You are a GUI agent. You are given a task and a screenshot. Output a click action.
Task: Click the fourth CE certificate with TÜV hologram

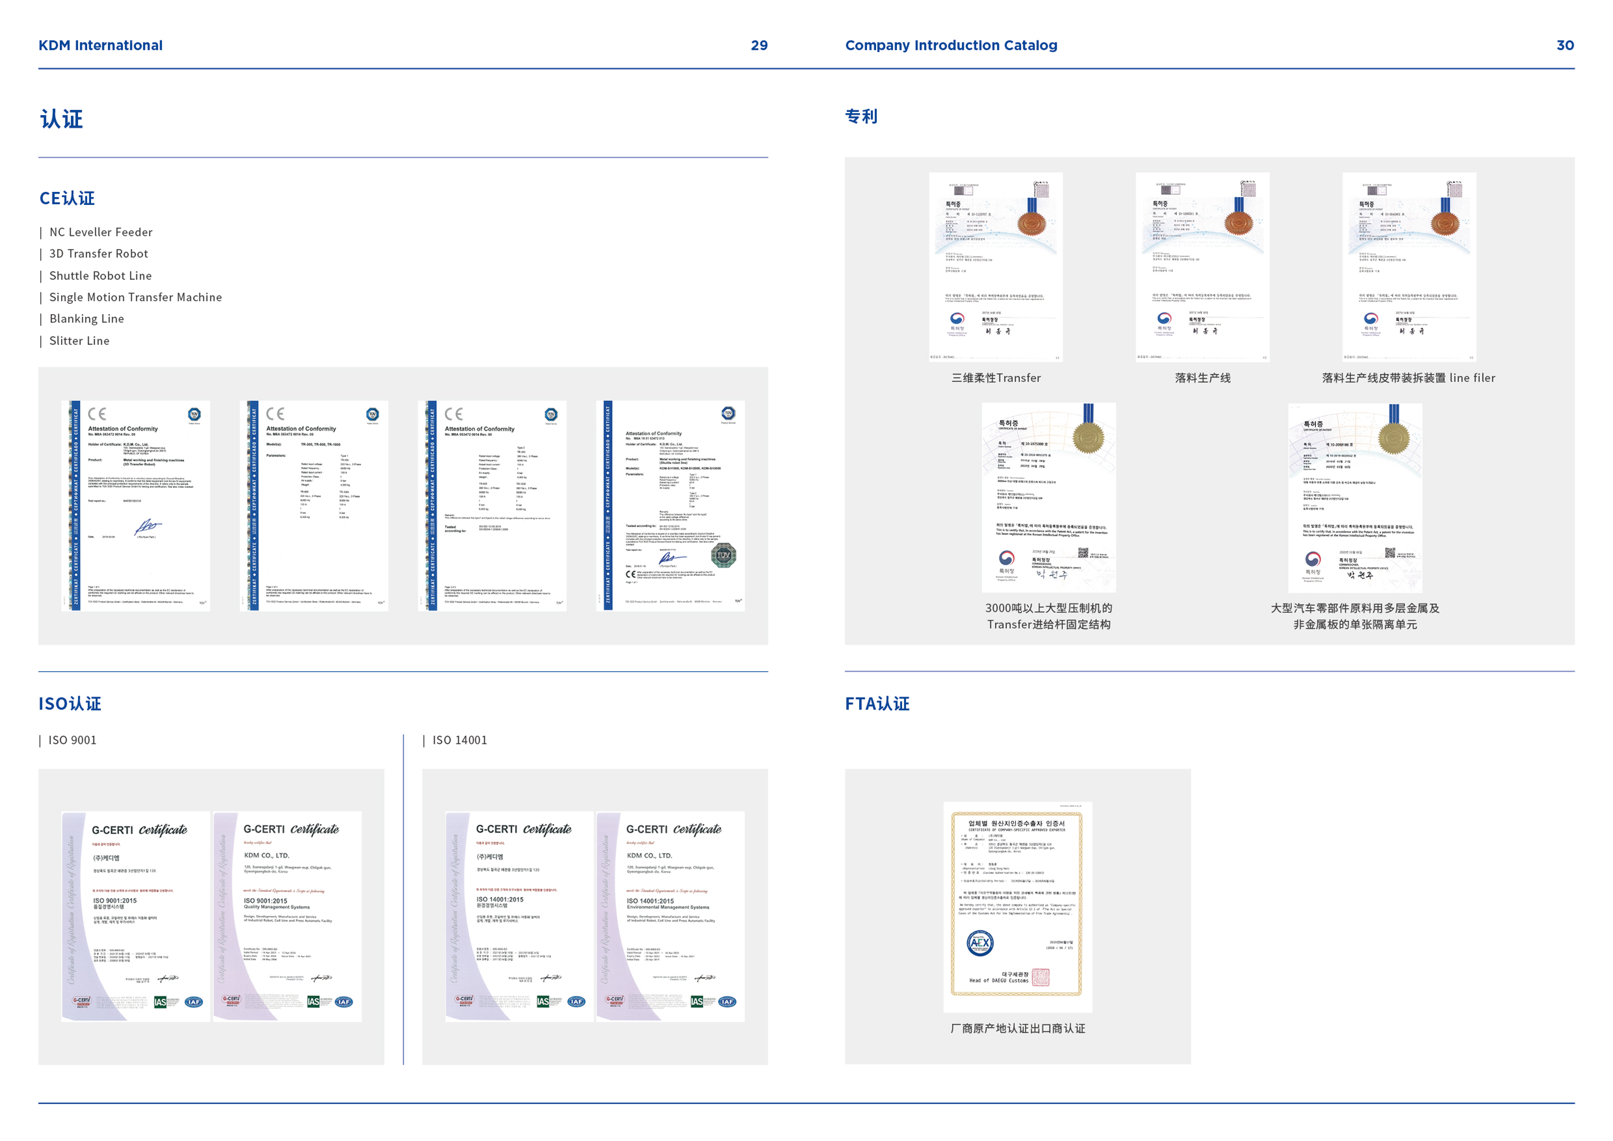670,505
